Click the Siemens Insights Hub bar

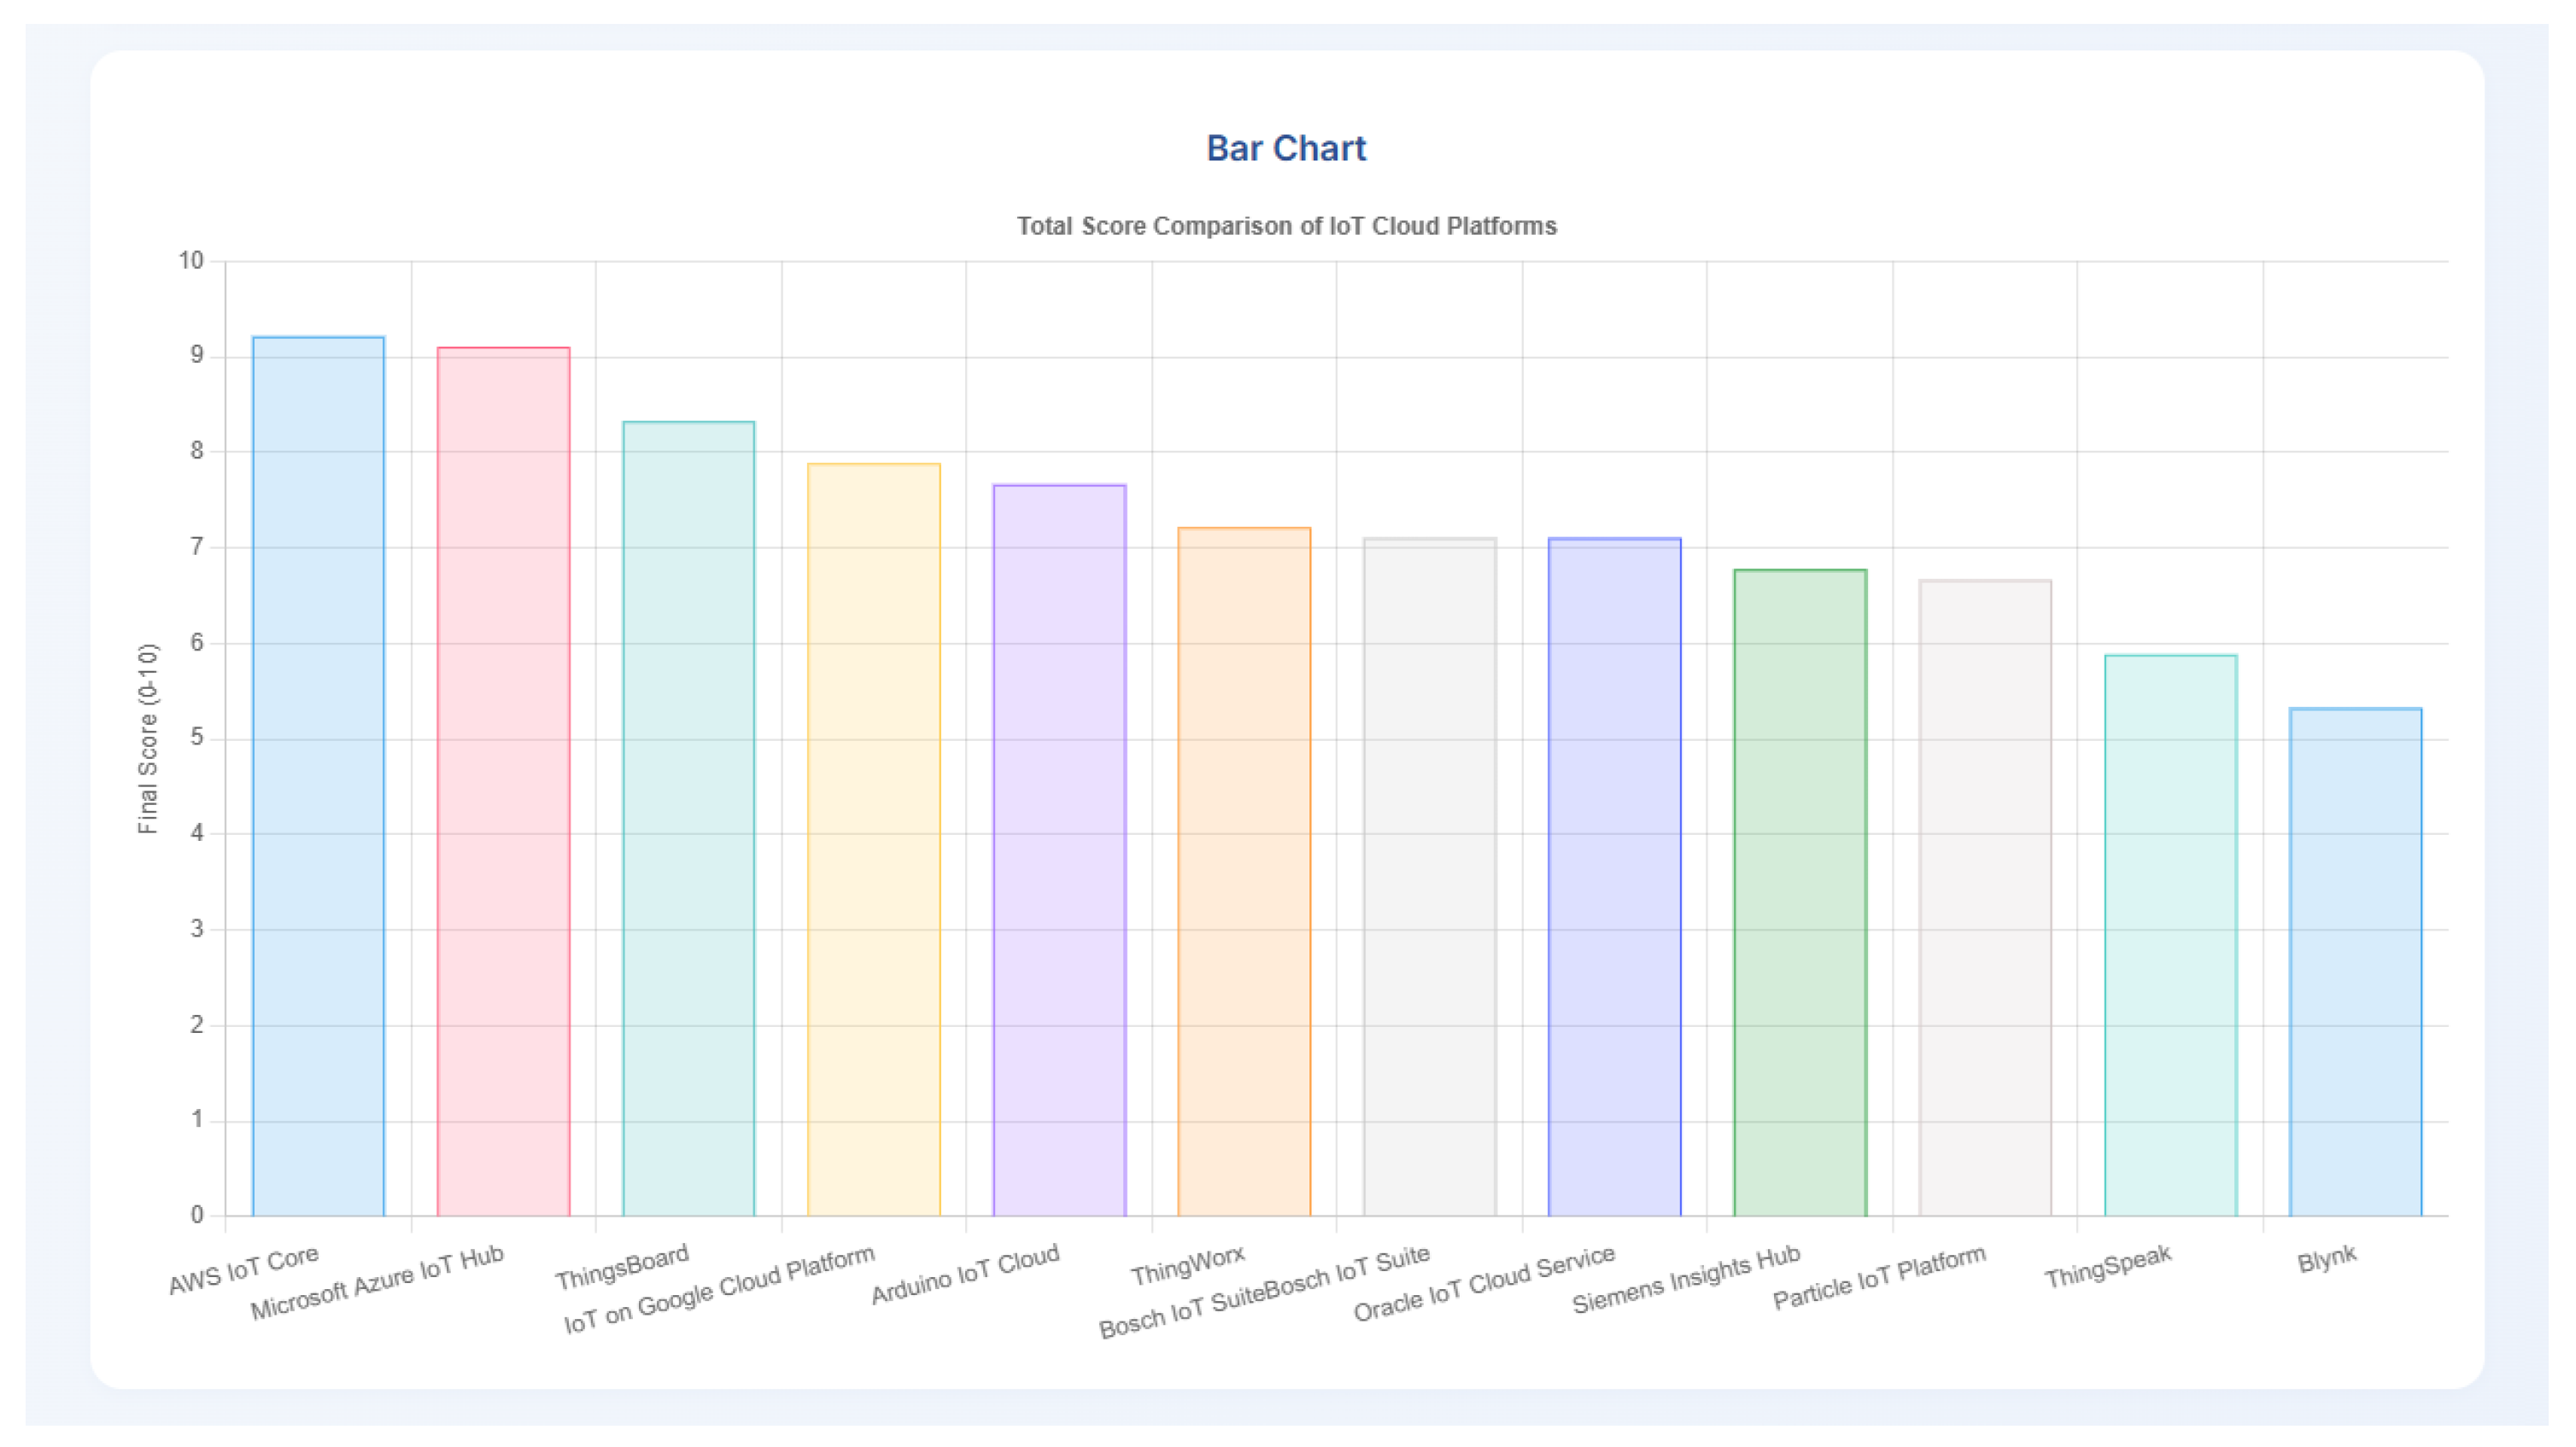(x=1800, y=892)
